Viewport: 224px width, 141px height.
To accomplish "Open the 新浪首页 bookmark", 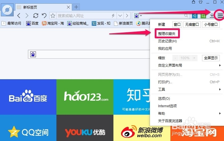I will click(x=123, y=23).
